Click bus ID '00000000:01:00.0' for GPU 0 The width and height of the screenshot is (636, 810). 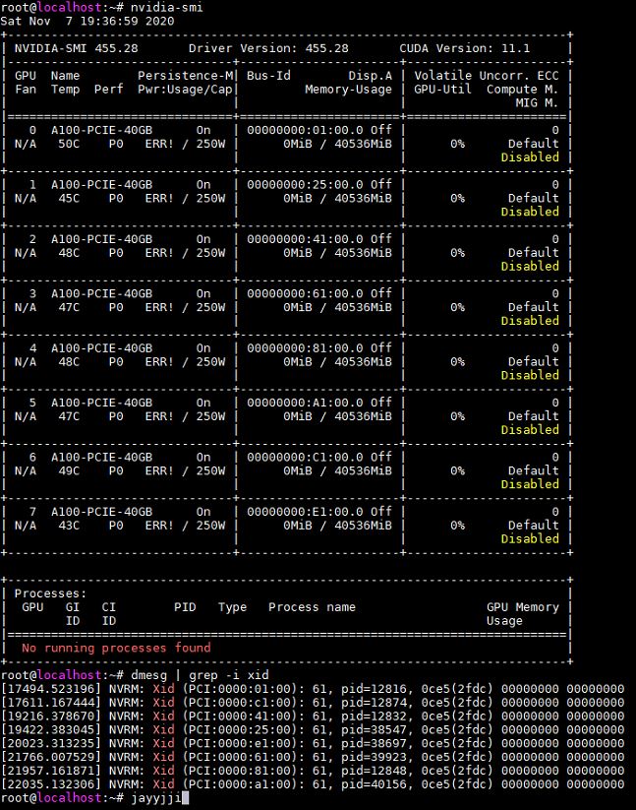(305, 130)
